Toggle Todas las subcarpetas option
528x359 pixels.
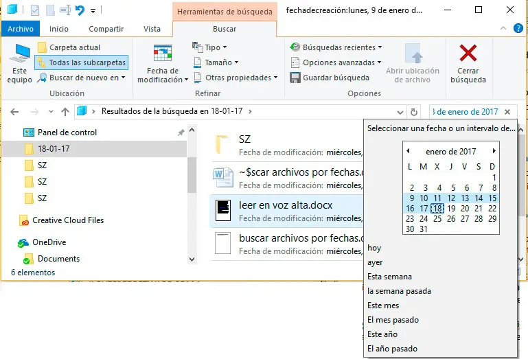[82, 62]
